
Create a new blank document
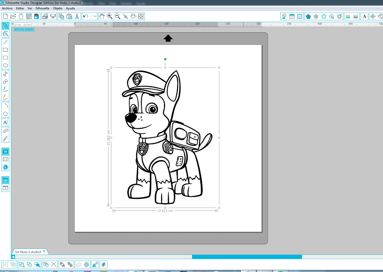pyautogui.click(x=5, y=16)
